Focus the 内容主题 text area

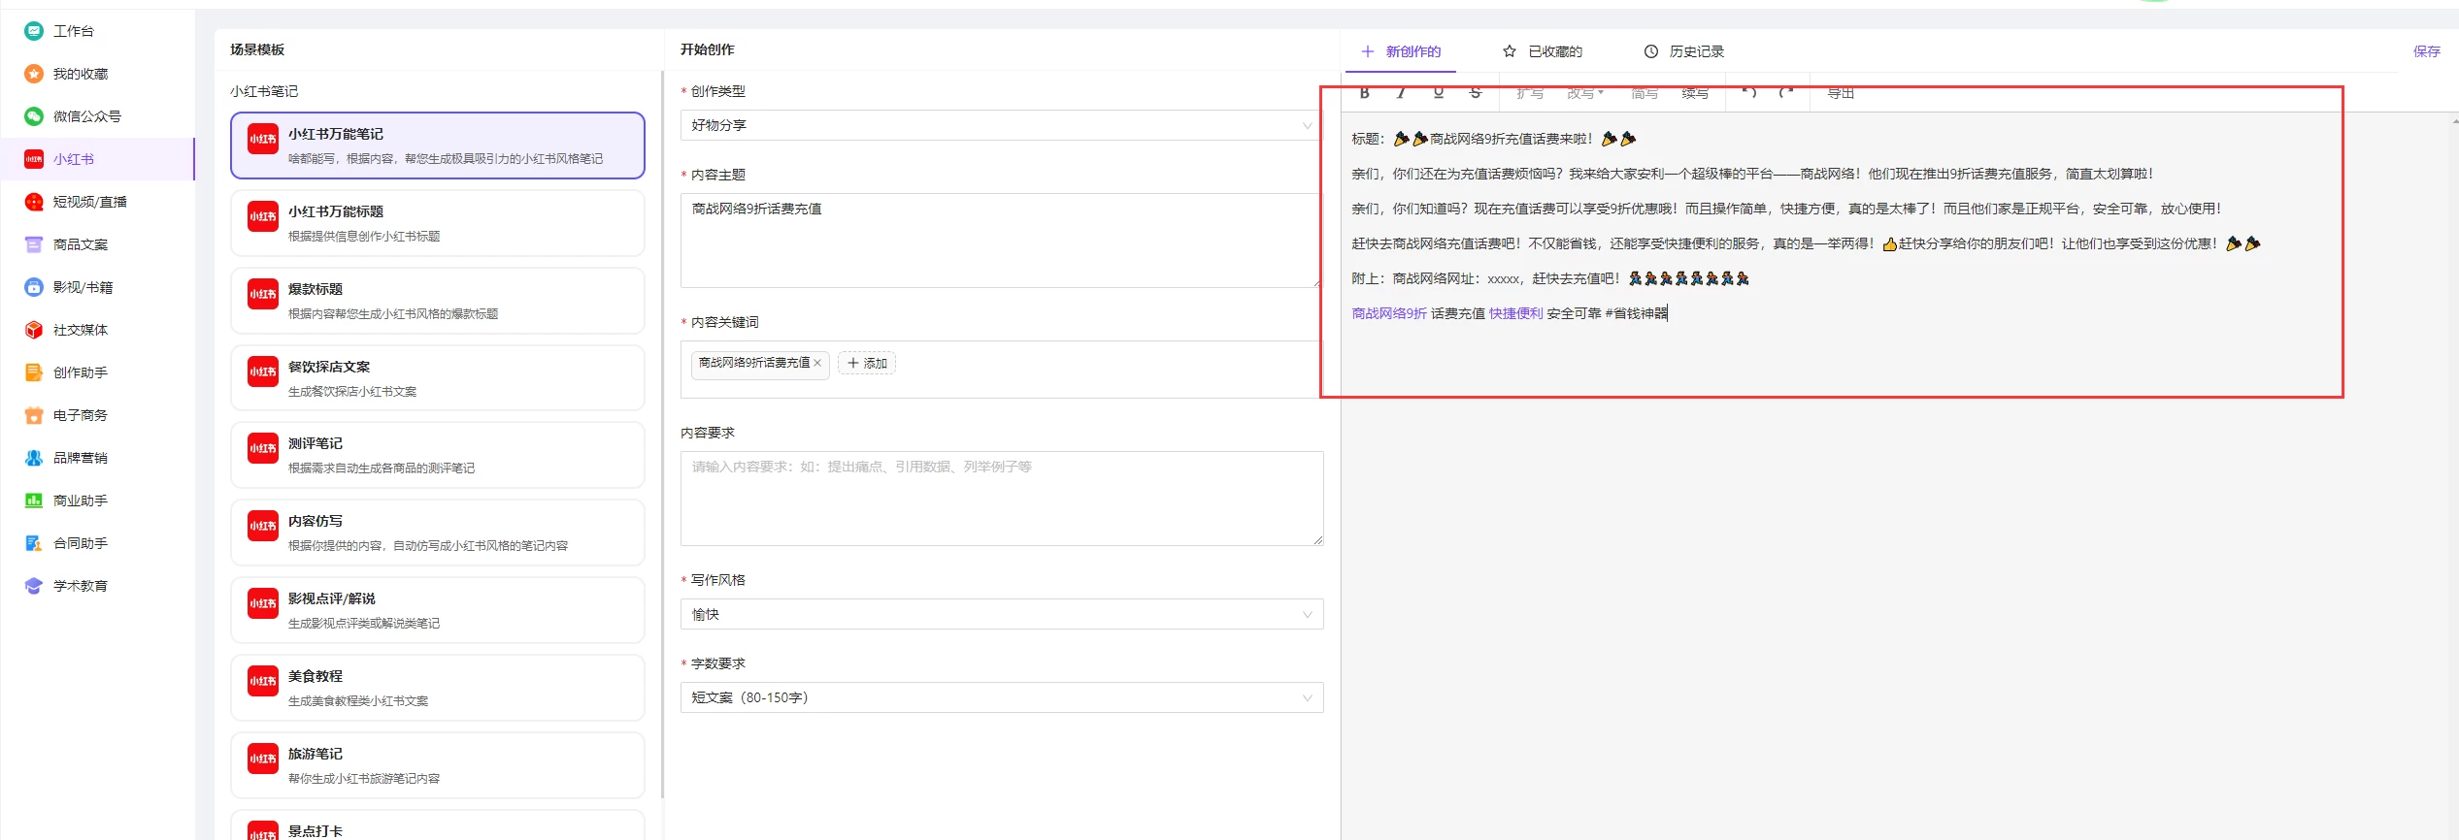1002,241
